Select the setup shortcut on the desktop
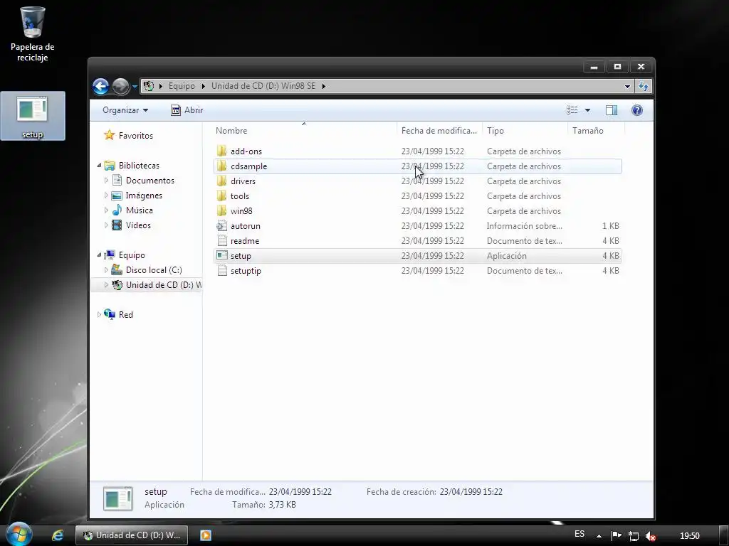Screen dimensions: 729x546 pos(32,116)
